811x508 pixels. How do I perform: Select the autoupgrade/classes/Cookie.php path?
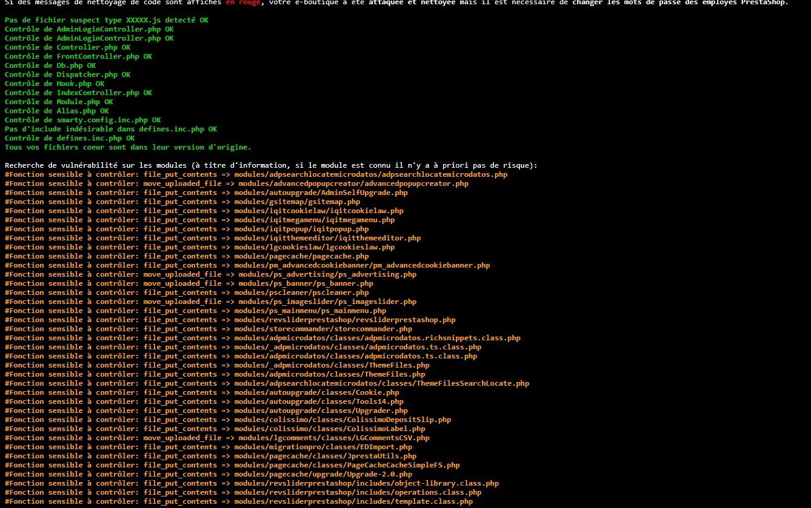317,392
